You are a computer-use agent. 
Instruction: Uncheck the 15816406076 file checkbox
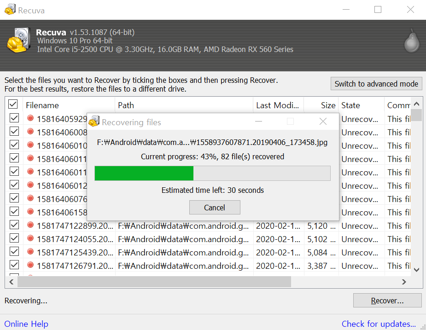[x=14, y=198]
